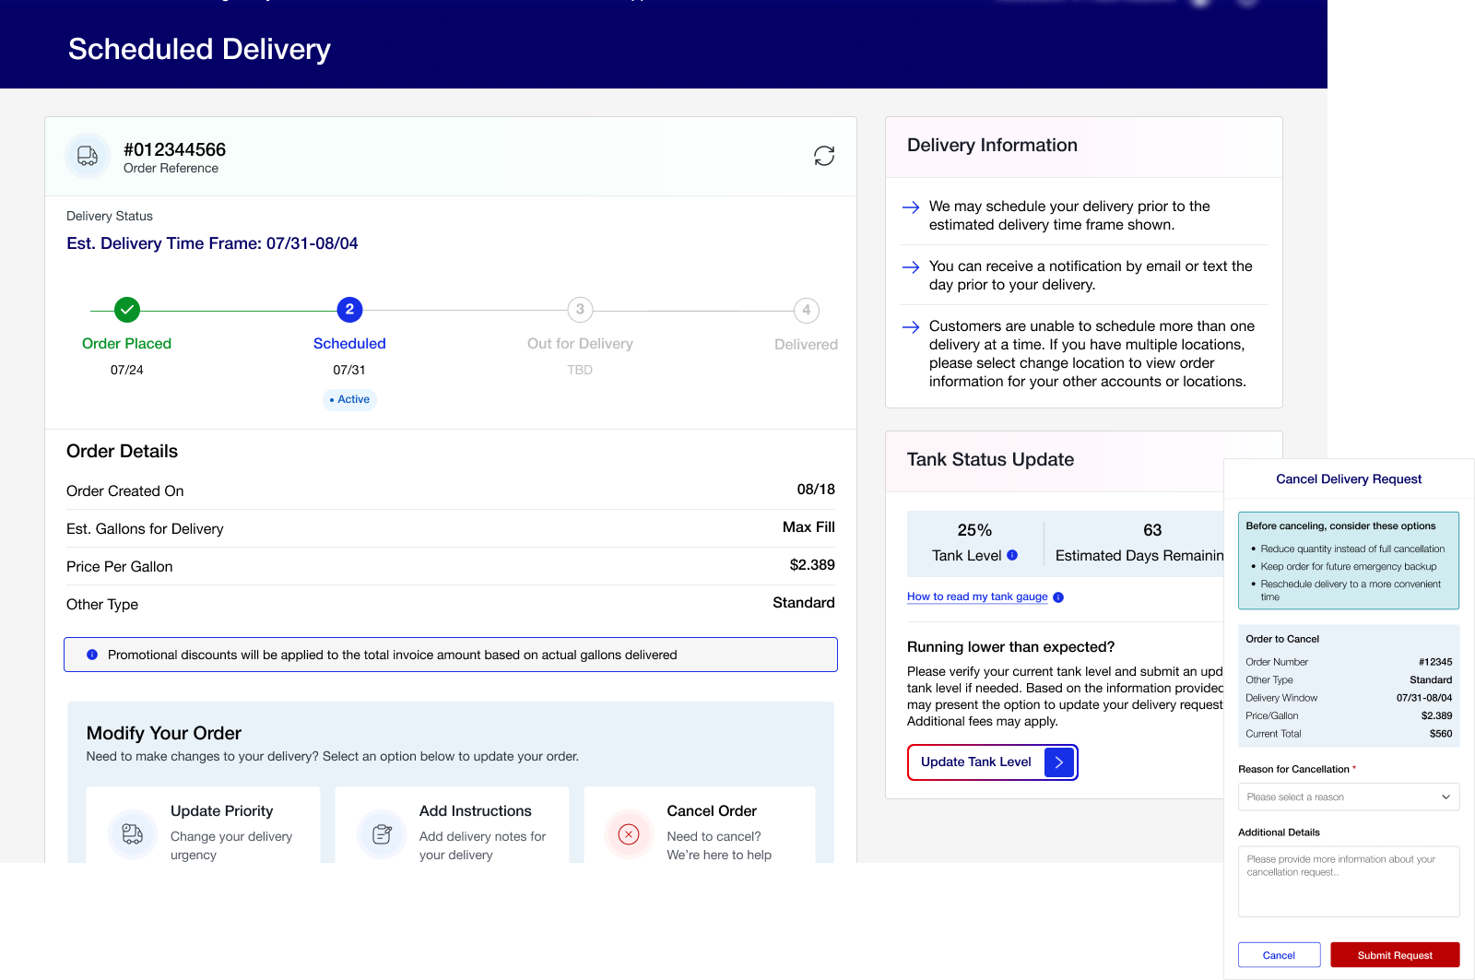The width and height of the screenshot is (1475, 980).
Task: Select the Delivered step 4 circle
Action: 807,311
